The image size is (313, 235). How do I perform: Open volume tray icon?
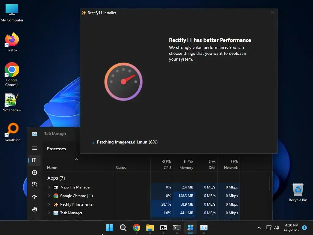point(276,228)
